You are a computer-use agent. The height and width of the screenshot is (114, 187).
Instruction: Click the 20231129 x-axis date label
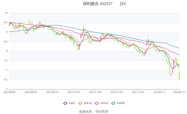116,92
